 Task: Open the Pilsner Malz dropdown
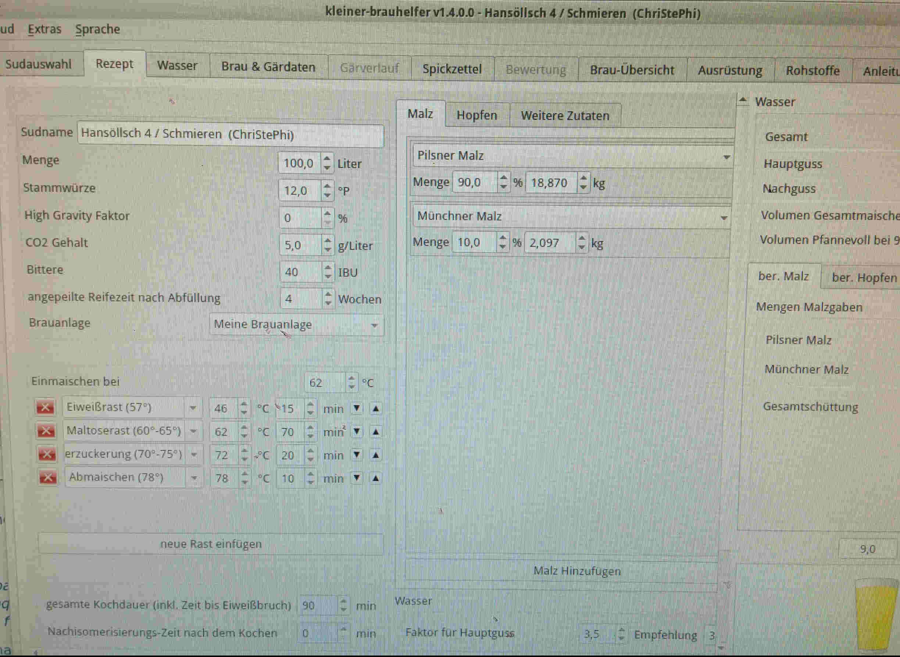[726, 157]
